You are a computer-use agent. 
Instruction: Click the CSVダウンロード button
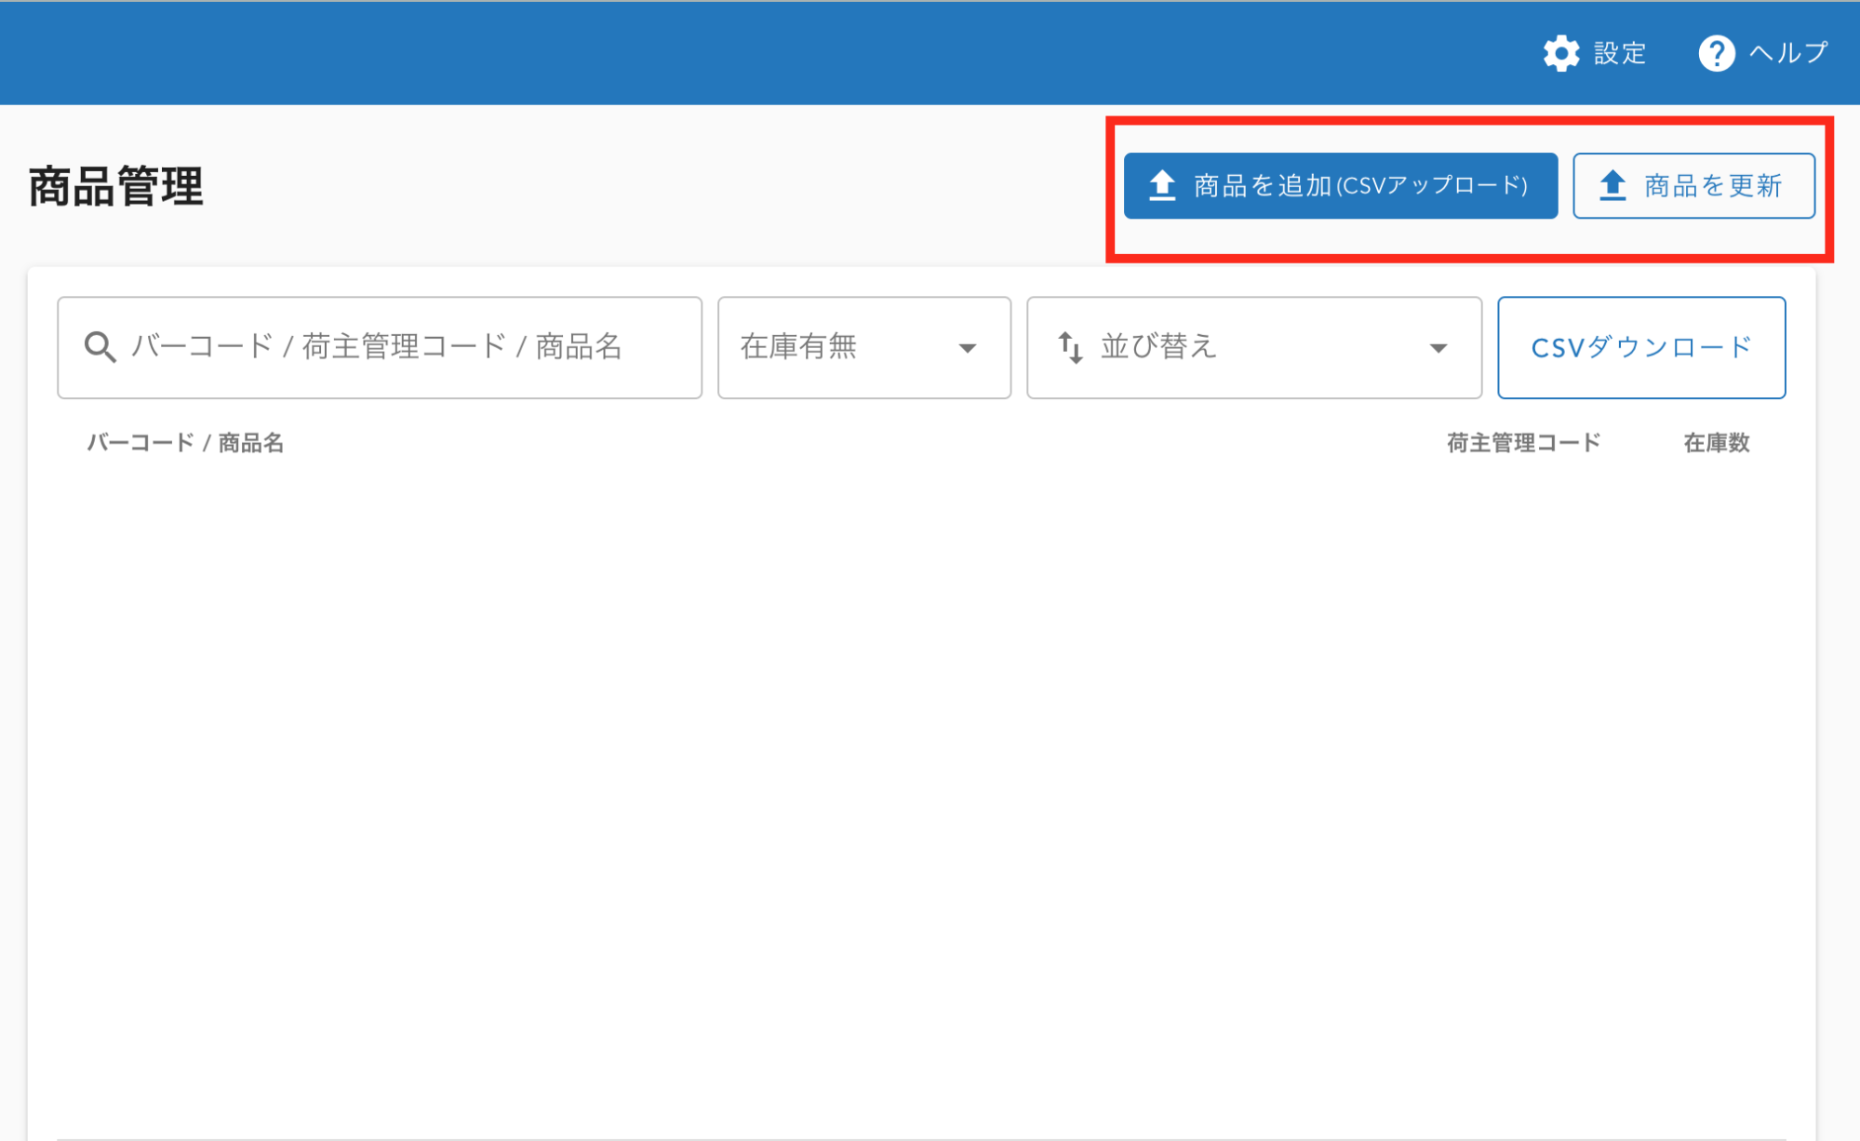[1640, 347]
